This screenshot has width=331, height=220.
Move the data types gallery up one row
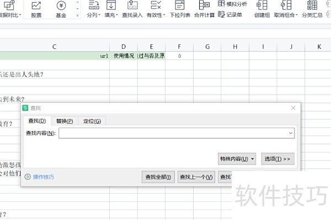(77, 2)
